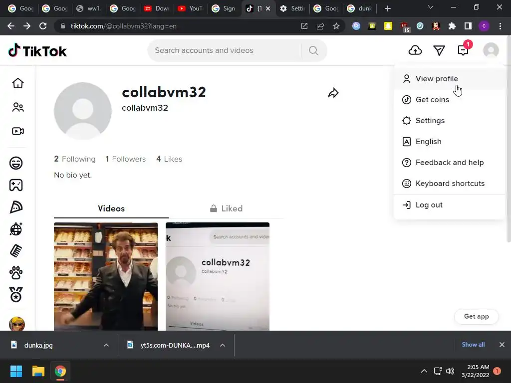Select the Beauty comb icon in sidebar
This screenshot has width=511, height=383.
pyautogui.click(x=16, y=251)
